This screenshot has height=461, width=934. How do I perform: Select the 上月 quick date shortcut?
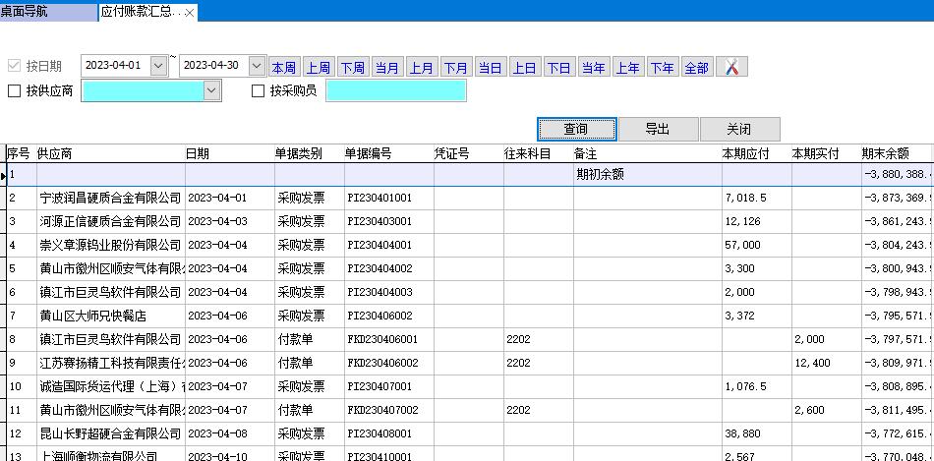pos(421,67)
